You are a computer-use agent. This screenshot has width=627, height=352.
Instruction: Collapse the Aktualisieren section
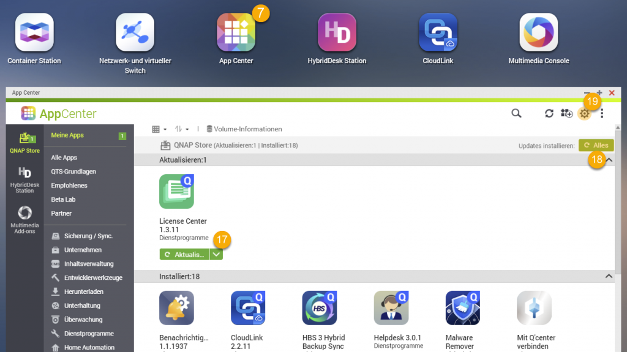609,160
